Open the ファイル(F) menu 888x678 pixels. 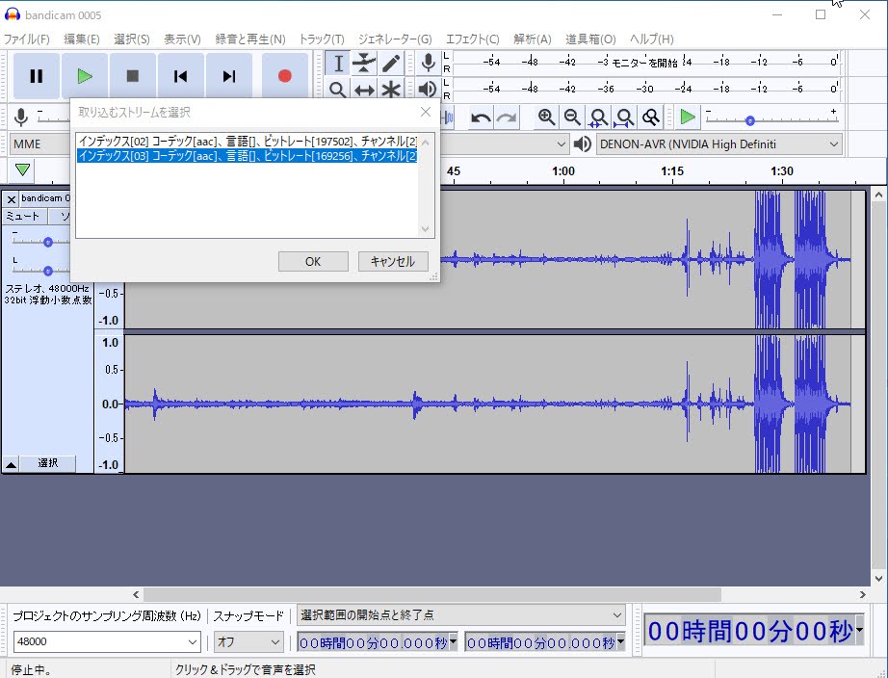pyautogui.click(x=27, y=39)
